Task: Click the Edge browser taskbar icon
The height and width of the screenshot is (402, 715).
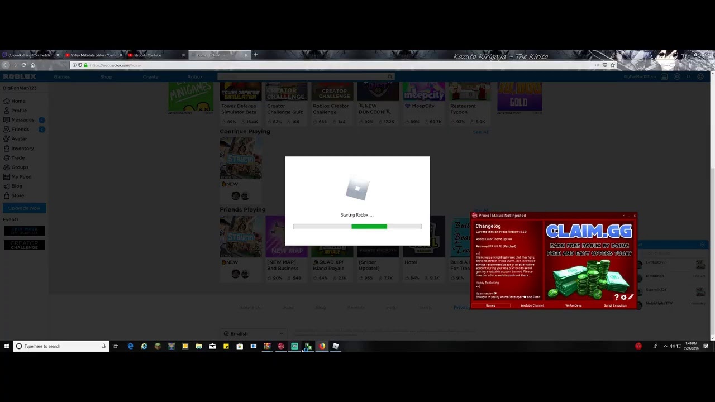Action: pyautogui.click(x=130, y=346)
